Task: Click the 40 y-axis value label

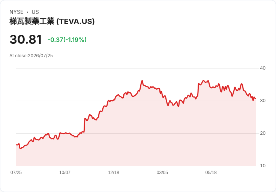Action: (x=262, y=68)
